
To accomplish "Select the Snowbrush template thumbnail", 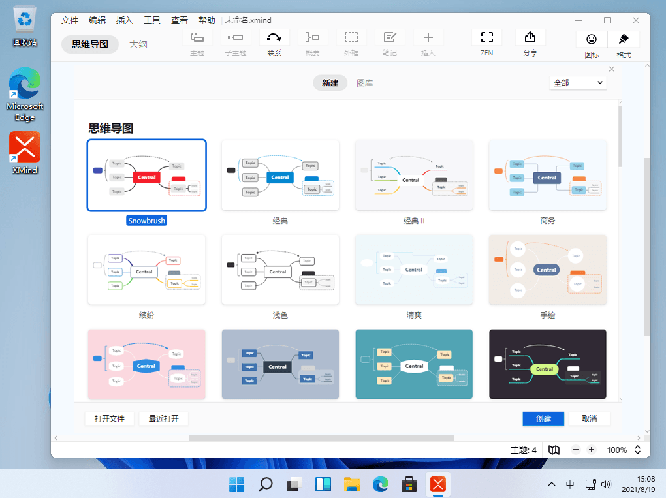I will (x=146, y=176).
